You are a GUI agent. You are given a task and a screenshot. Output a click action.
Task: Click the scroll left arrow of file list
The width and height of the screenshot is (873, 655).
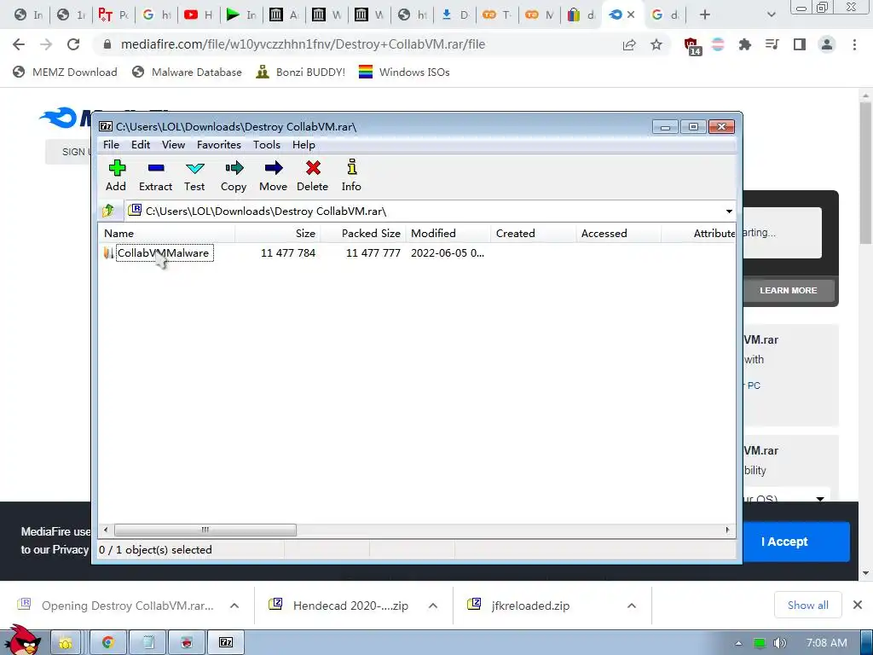coord(107,530)
